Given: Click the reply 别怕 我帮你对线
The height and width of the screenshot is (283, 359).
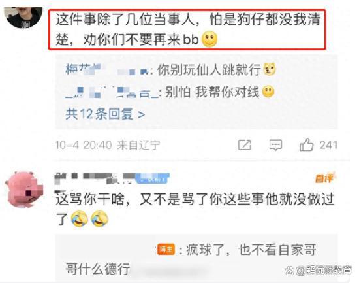Looking at the screenshot, I should point(212,92).
